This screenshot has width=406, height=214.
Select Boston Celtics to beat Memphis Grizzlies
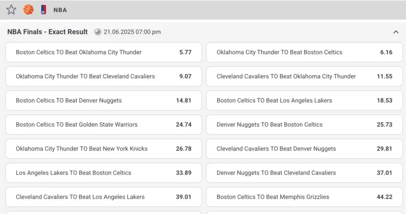click(304, 197)
